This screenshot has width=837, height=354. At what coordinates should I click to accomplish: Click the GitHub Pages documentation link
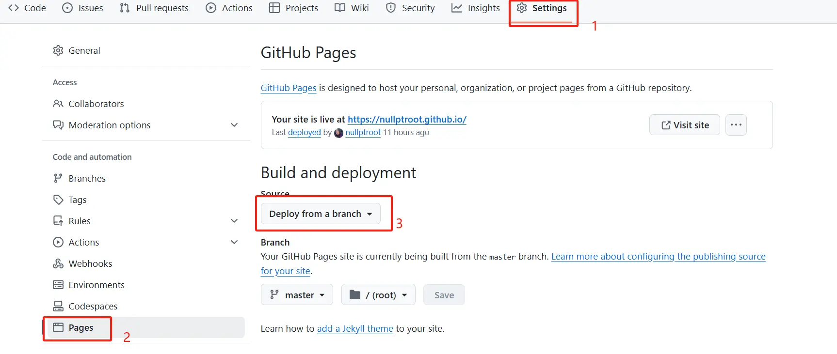[x=289, y=88]
